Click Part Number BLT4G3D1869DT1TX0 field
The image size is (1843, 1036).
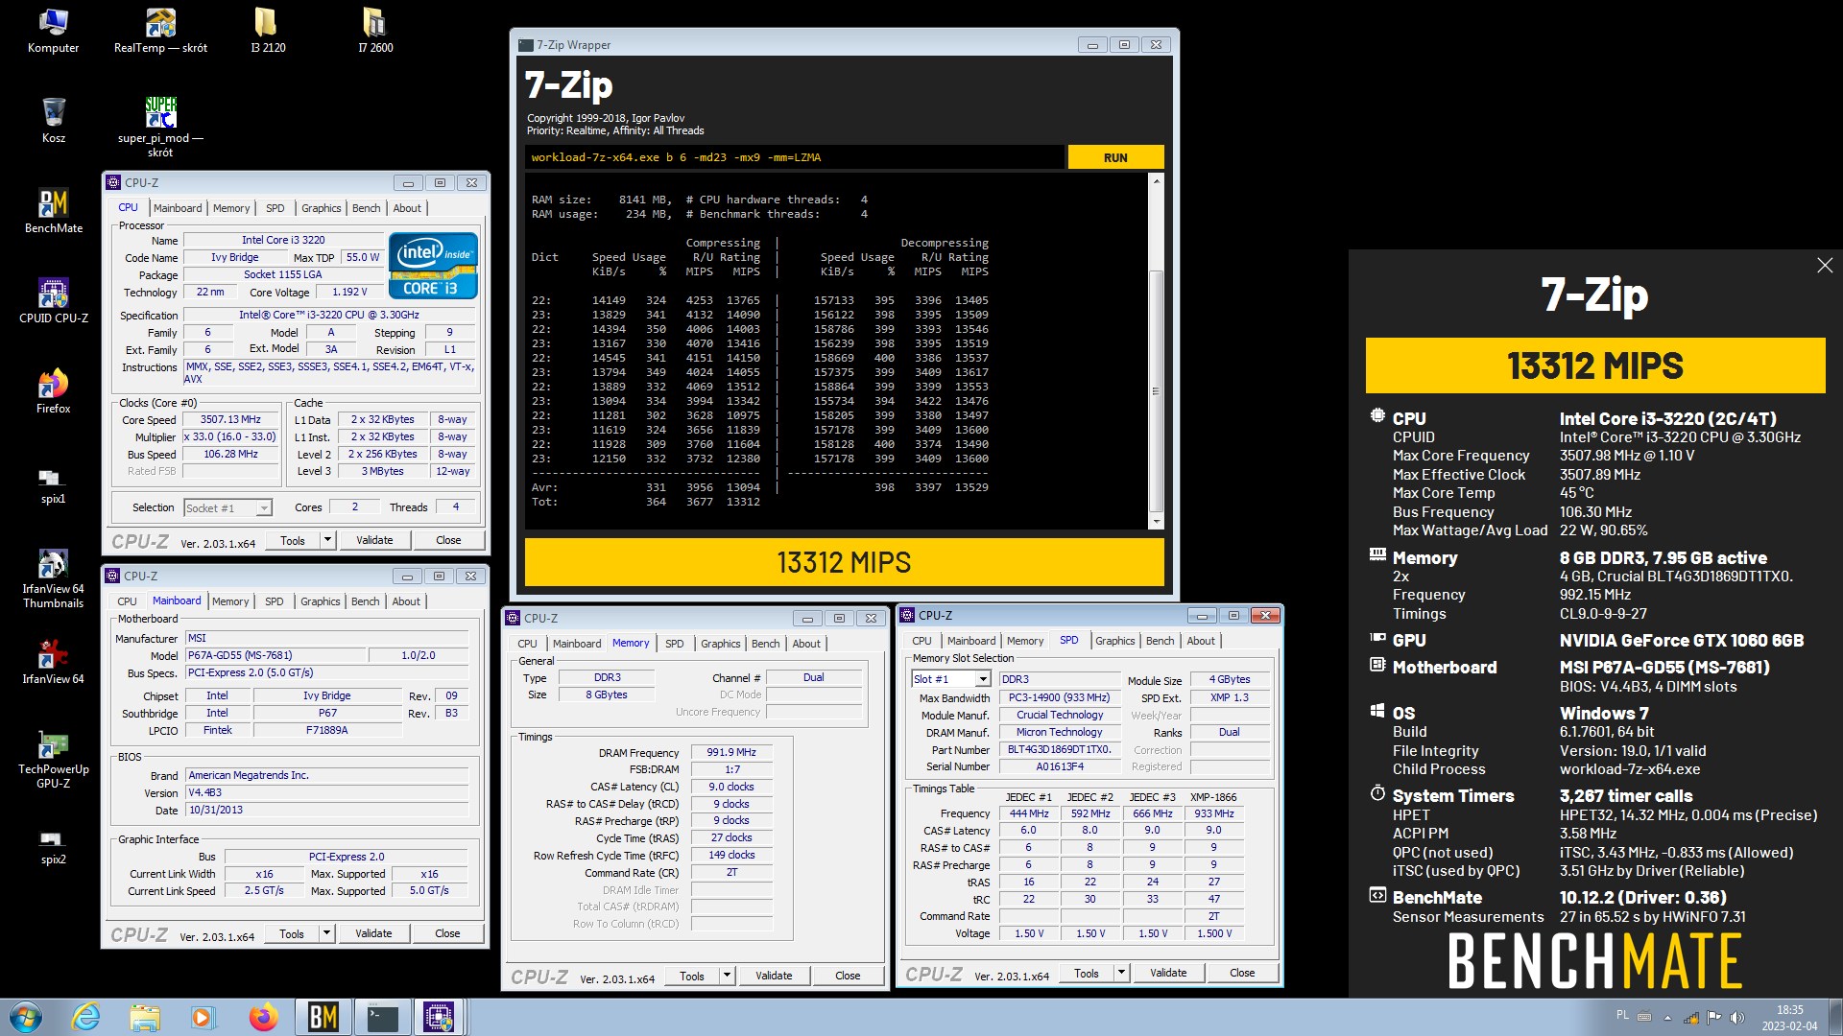point(1059,749)
